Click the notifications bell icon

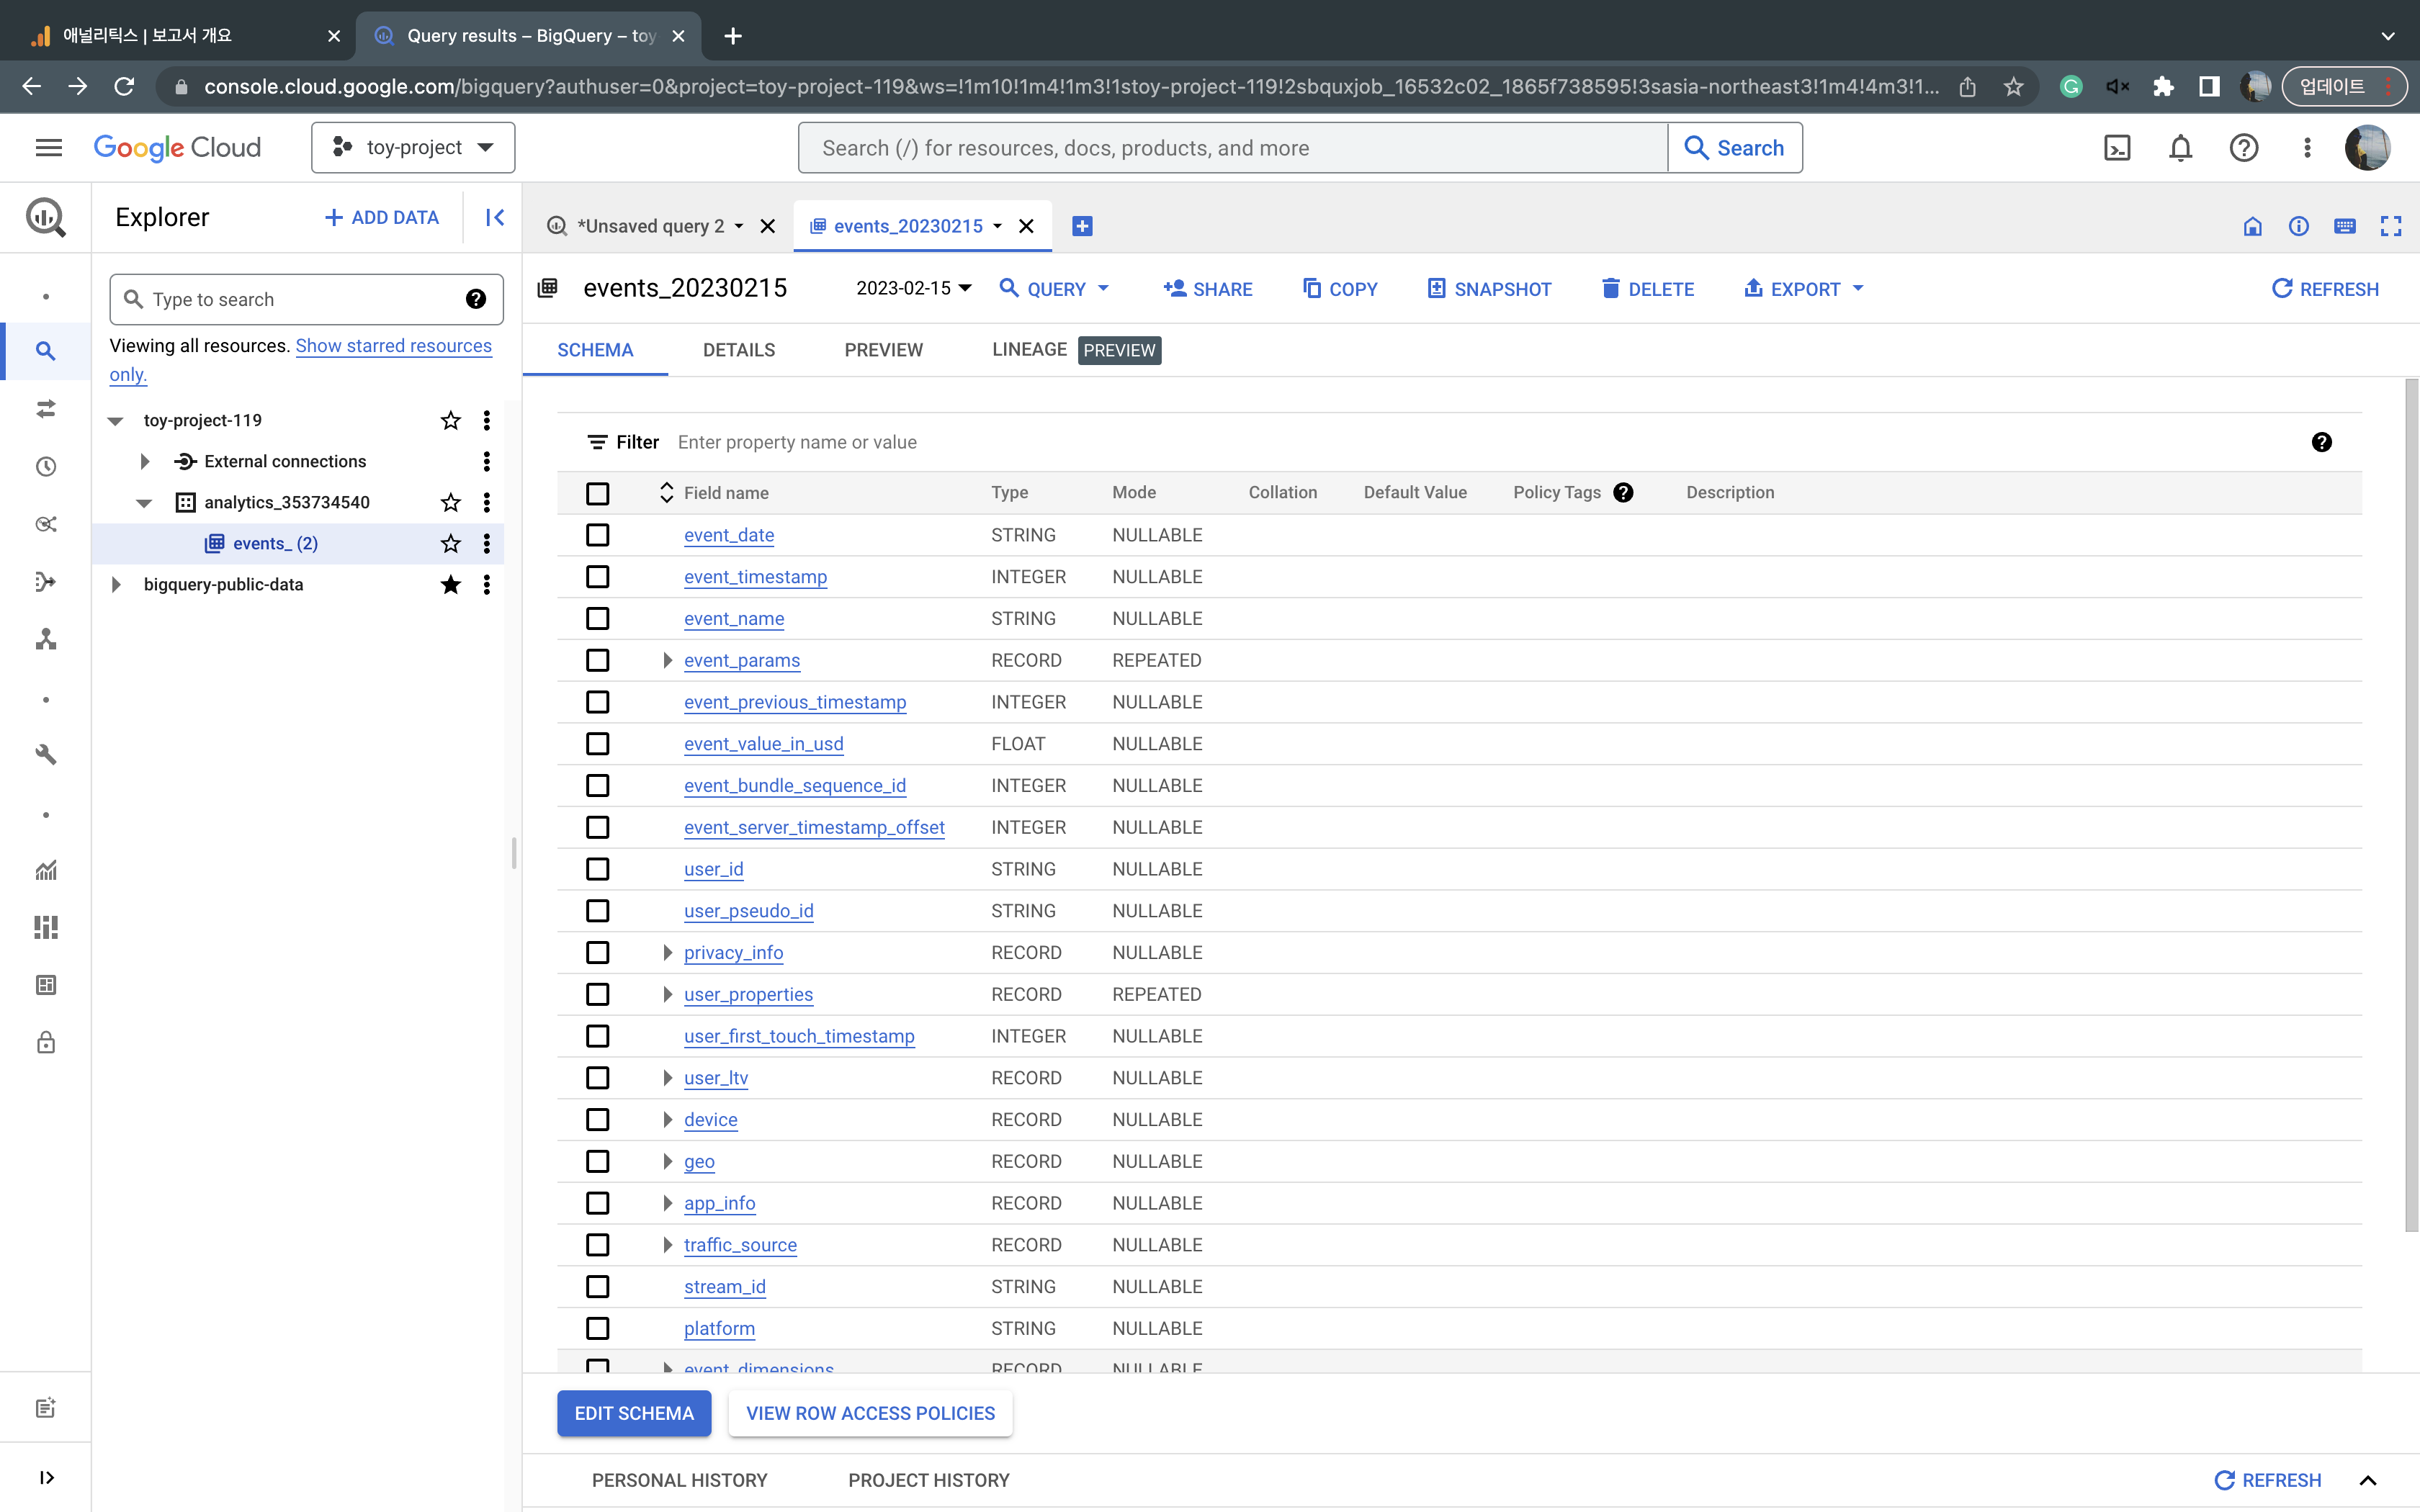coord(2180,148)
